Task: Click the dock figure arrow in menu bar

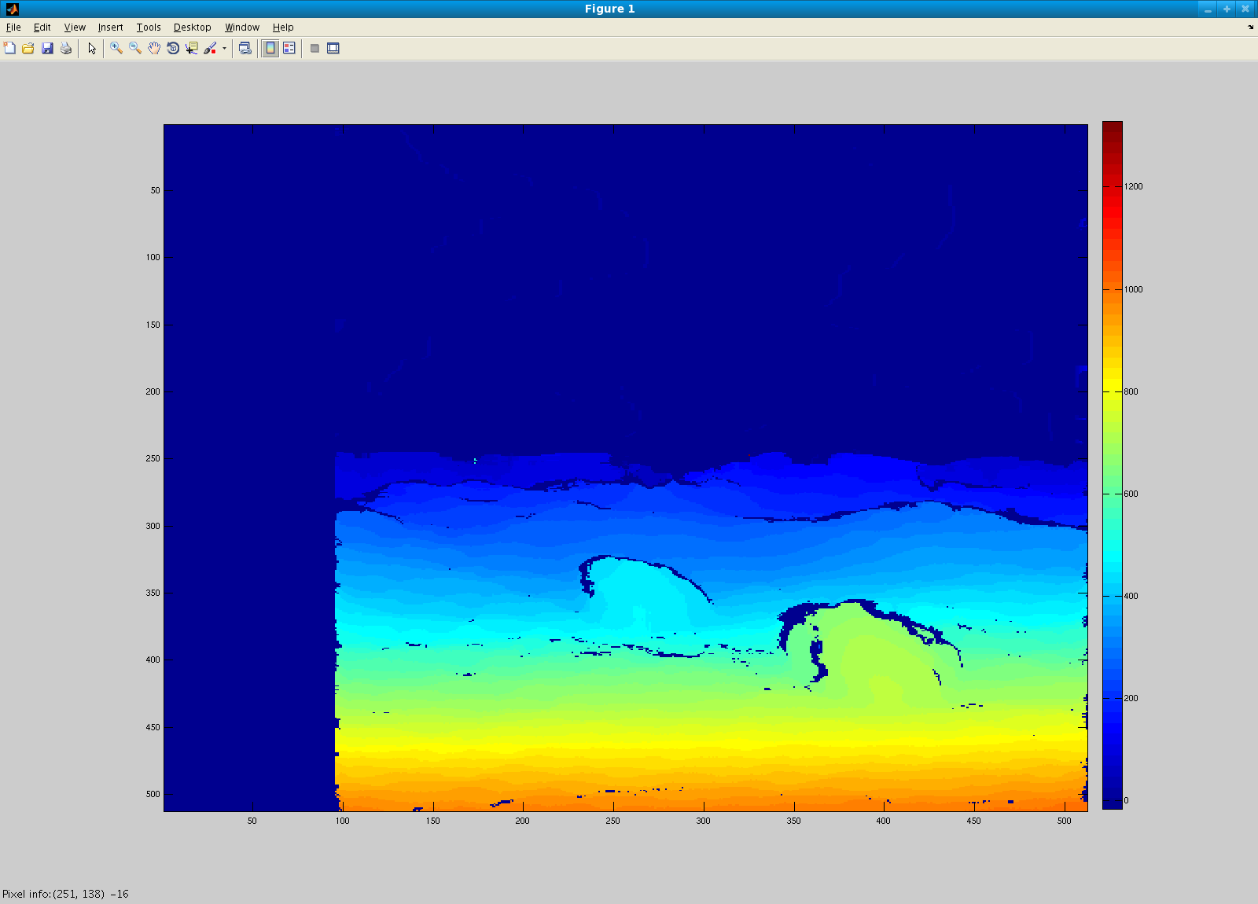Action: pos(1250,27)
